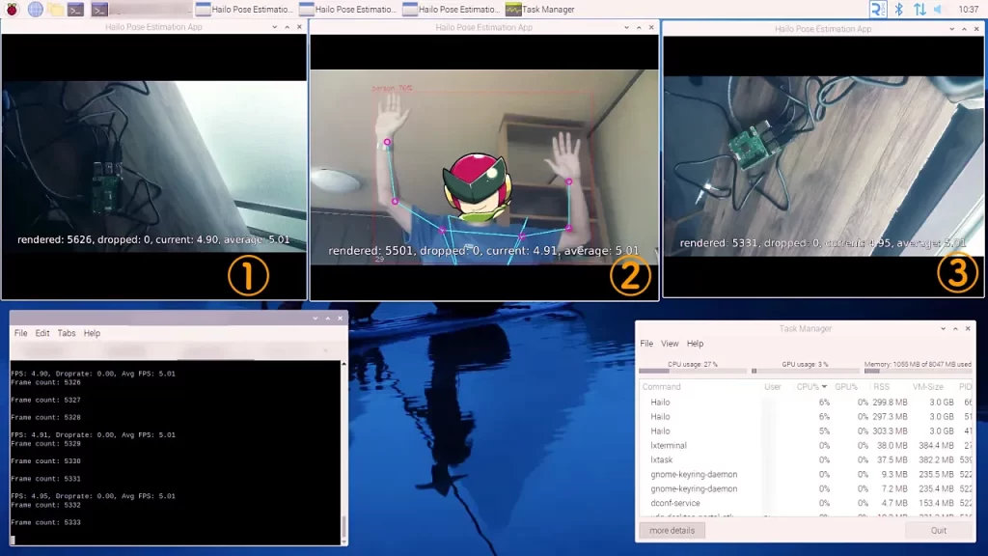988x556 pixels.
Task: Click the "more details" button
Action: coord(672,530)
